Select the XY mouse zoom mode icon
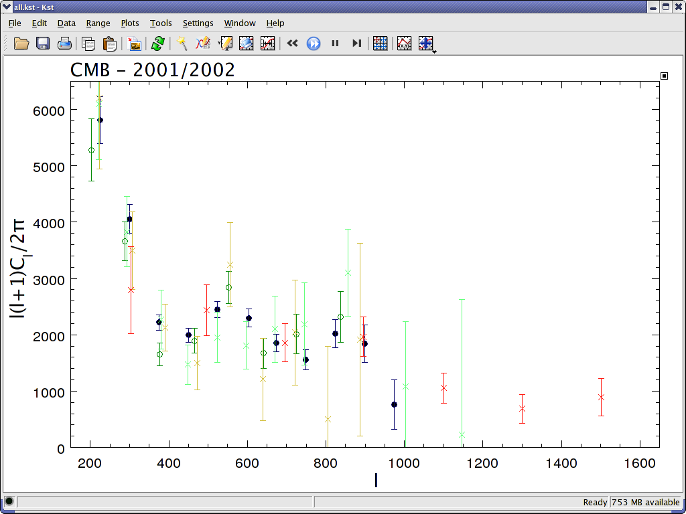The width and height of the screenshot is (686, 514). tap(425, 44)
